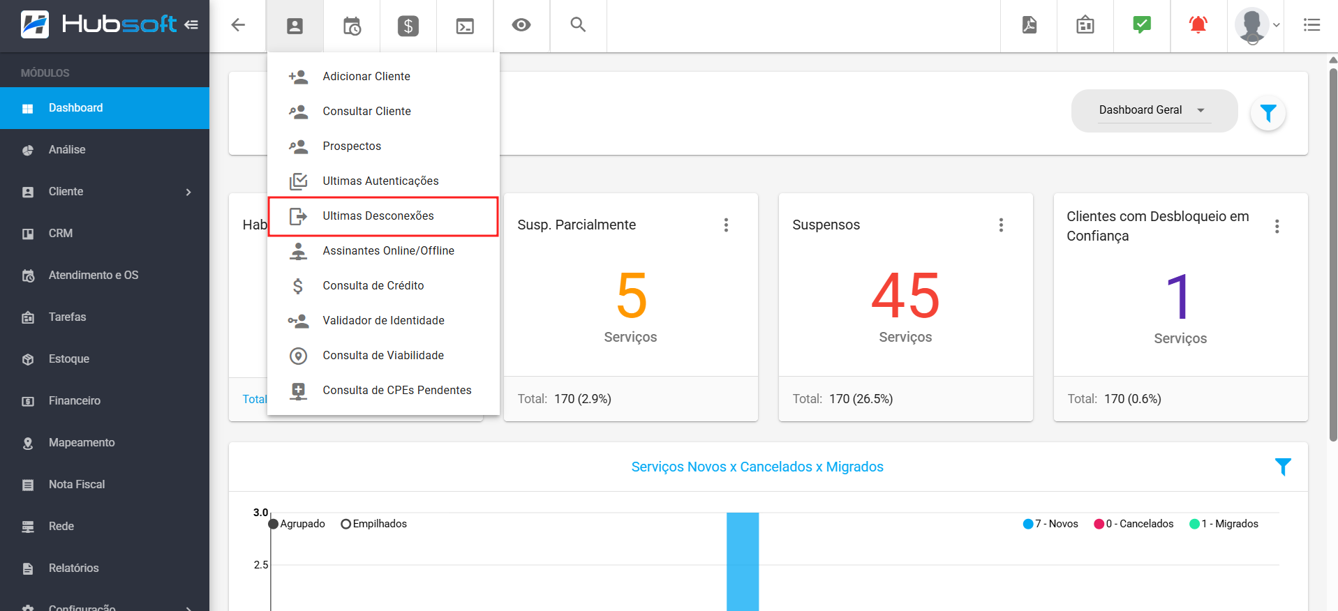
Task: Open the dollar sign financial toolbar icon
Action: click(408, 26)
